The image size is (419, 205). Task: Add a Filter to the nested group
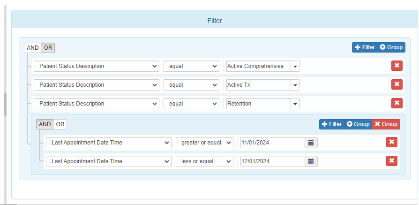332,124
